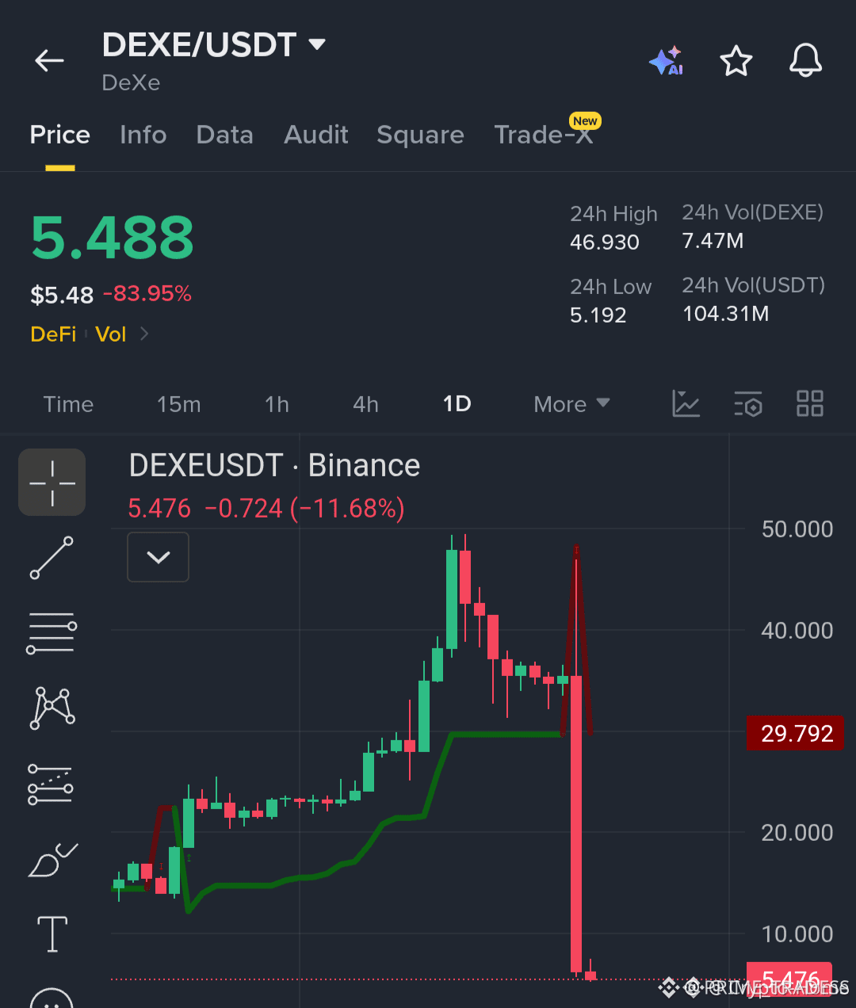
Task: Switch to the Info tab
Action: point(143,135)
